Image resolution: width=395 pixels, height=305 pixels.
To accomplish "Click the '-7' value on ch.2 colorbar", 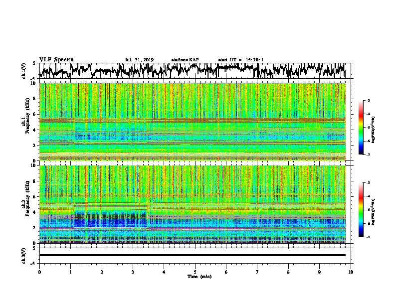I will click(x=368, y=237).
